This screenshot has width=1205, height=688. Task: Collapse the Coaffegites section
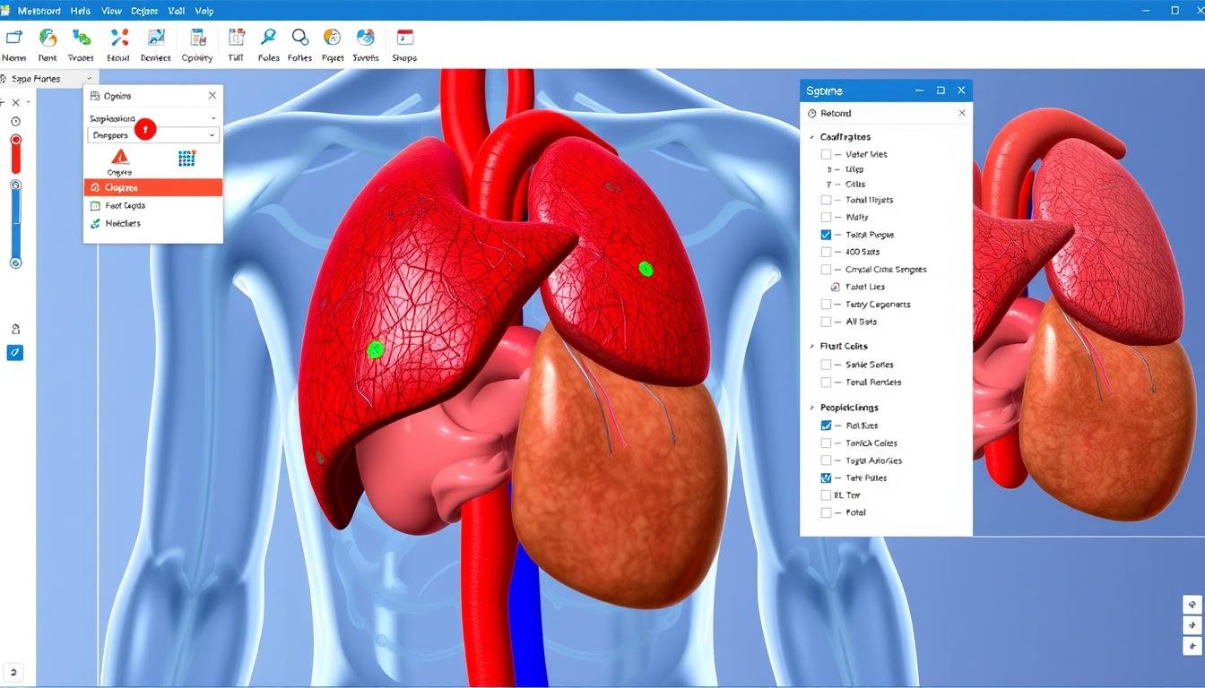point(811,136)
